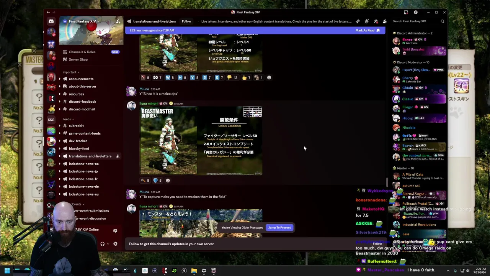Expand arrow beside dev-tracker channel
Image resolution: width=490 pixels, height=276 pixels.
59,141
